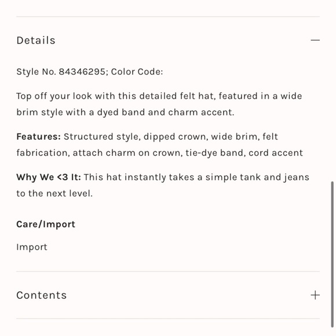Click 'fabrication, attach charm on crown' text

click(100, 153)
